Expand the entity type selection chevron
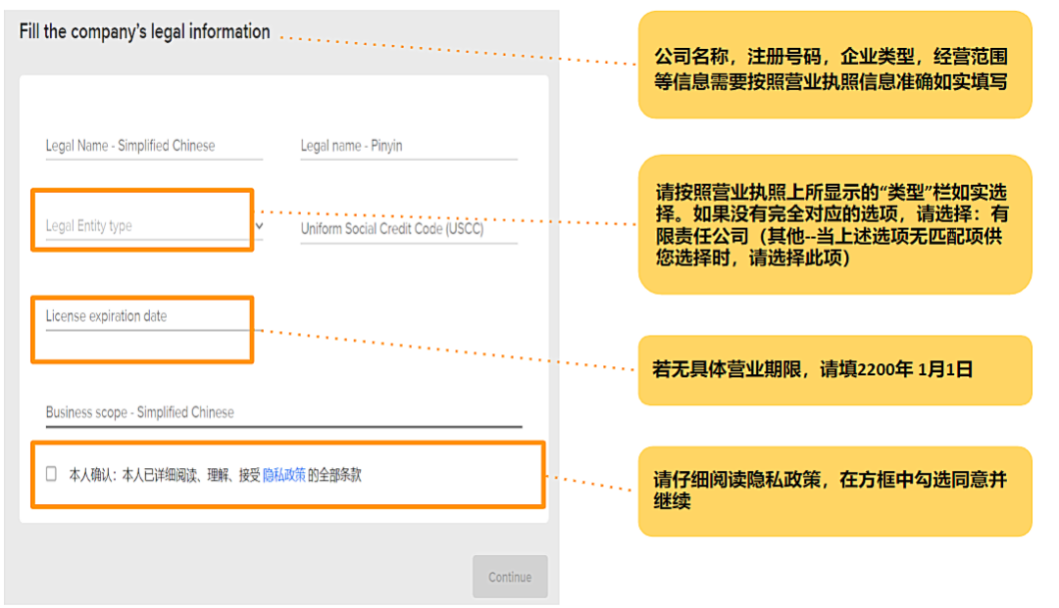This screenshot has height=608, width=1059. tap(259, 226)
